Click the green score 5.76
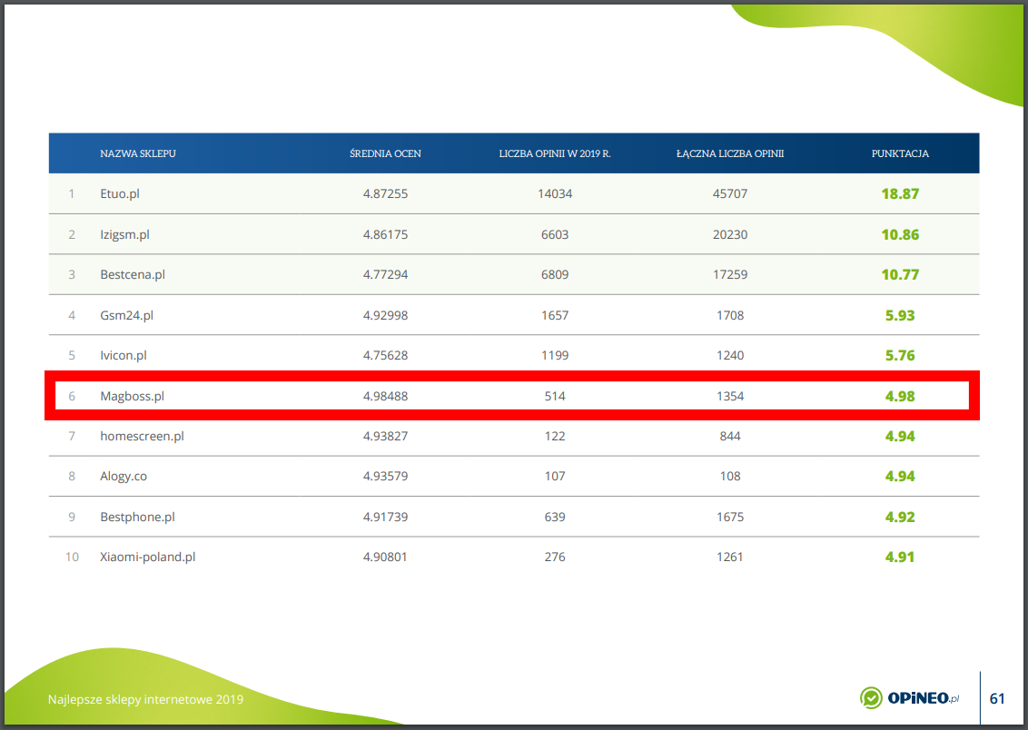 pos(899,355)
